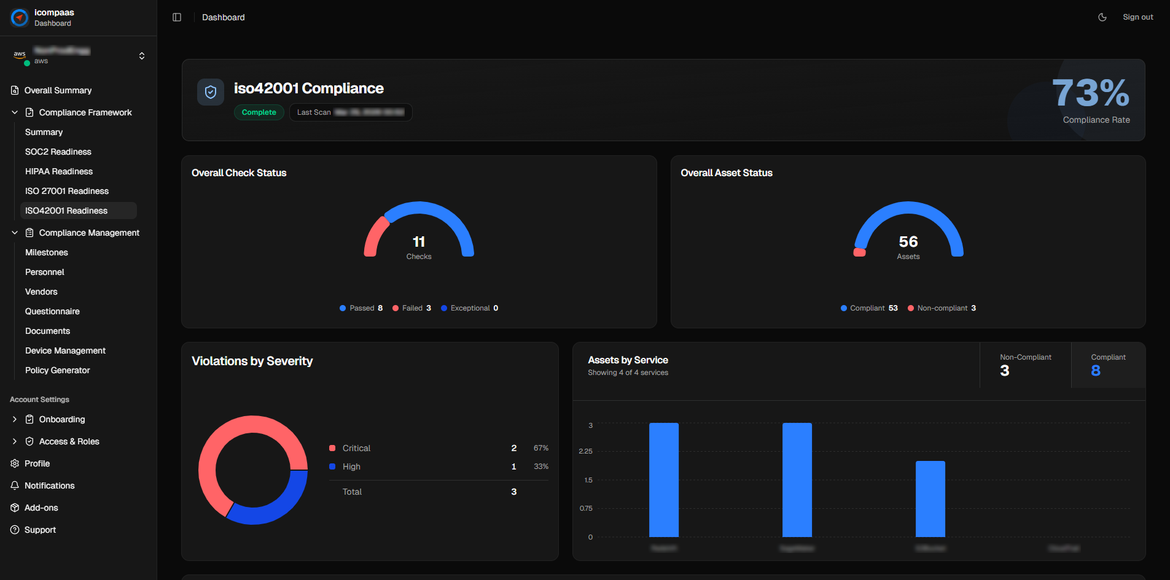The height and width of the screenshot is (580, 1170).
Task: Click the Overall Summary document icon
Action: (15, 90)
